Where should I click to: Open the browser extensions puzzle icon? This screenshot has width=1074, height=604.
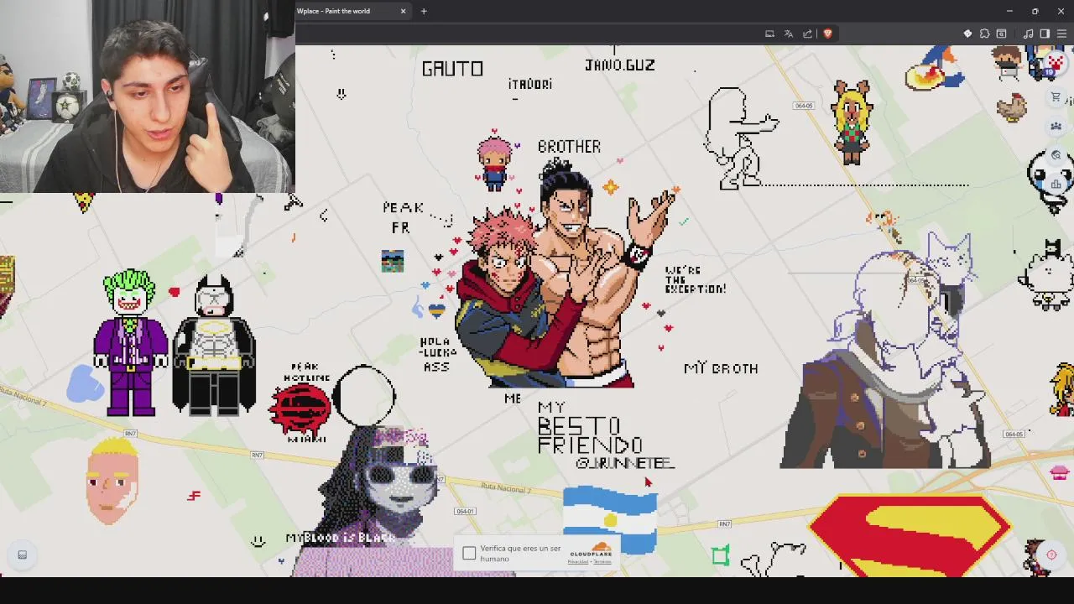tap(985, 34)
